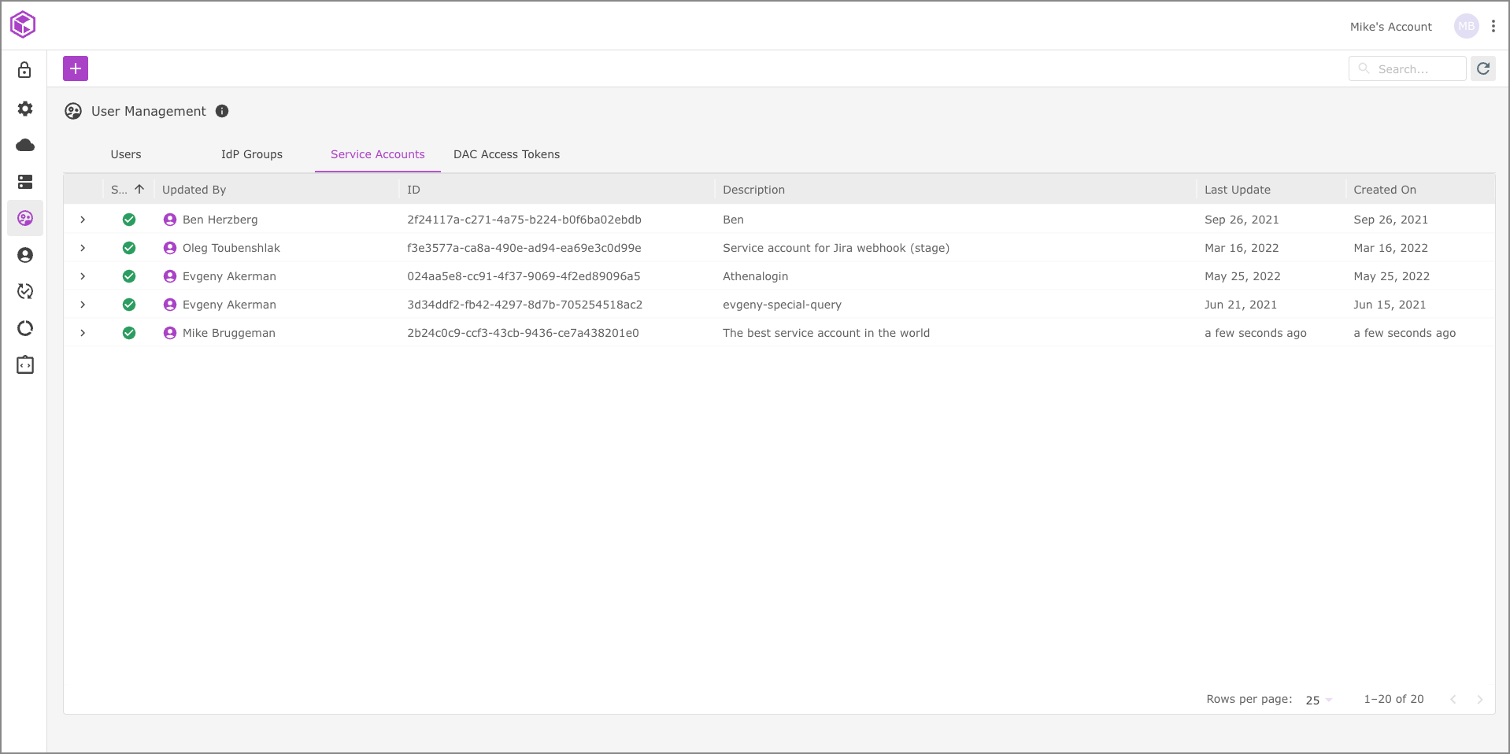
Task: Open the three-dot menu near the avatar
Action: [1493, 26]
